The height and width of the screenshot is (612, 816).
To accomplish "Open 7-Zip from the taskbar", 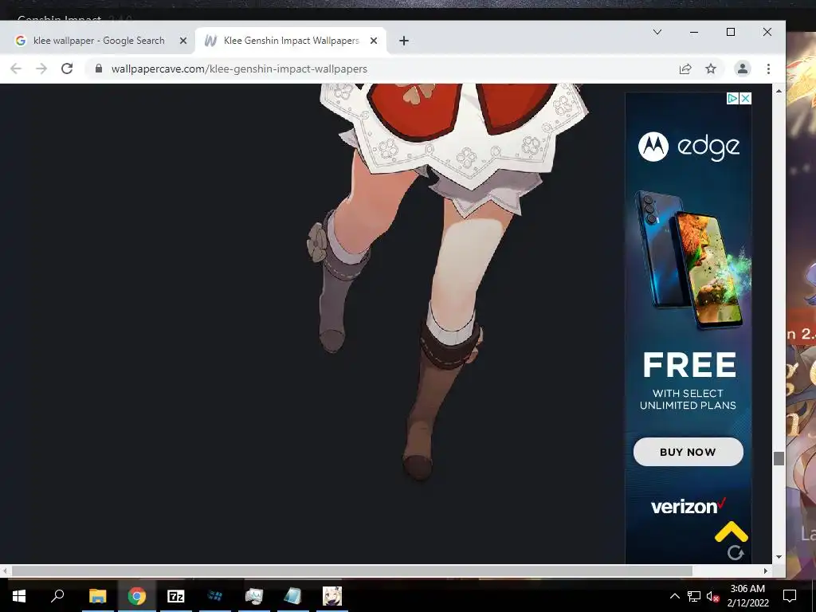I will point(176,596).
